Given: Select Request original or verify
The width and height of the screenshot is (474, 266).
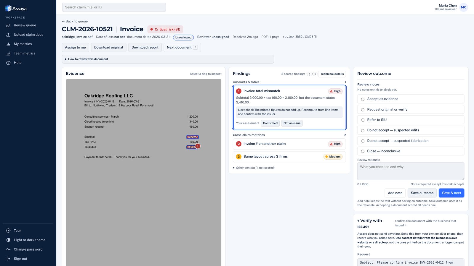Looking at the screenshot, I should click(x=411, y=109).
